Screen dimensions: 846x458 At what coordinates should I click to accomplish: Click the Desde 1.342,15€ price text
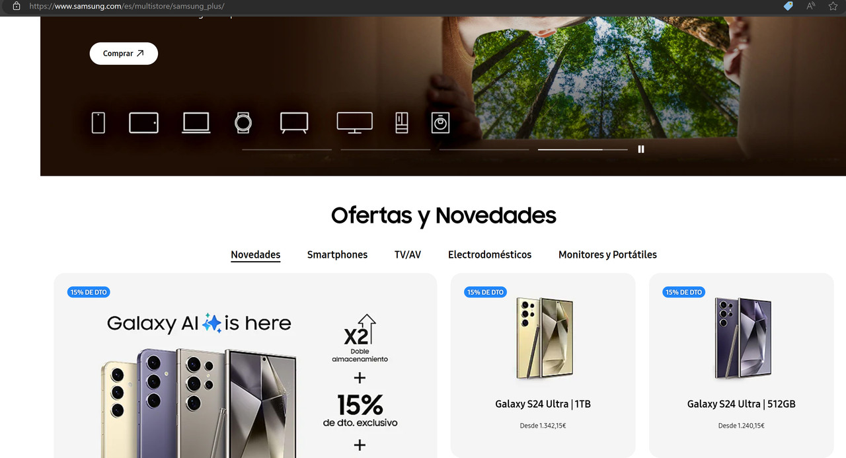[x=543, y=426]
